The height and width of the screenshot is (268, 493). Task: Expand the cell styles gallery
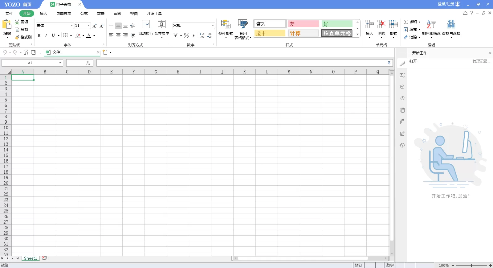click(357, 34)
